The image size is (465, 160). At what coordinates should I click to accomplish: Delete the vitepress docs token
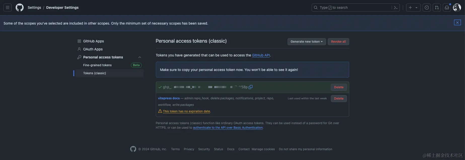(338, 99)
